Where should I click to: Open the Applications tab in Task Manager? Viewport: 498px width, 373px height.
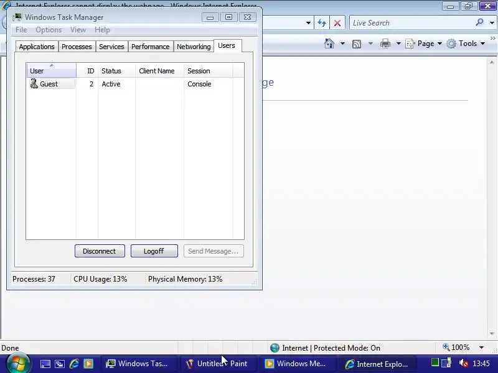pyautogui.click(x=37, y=47)
